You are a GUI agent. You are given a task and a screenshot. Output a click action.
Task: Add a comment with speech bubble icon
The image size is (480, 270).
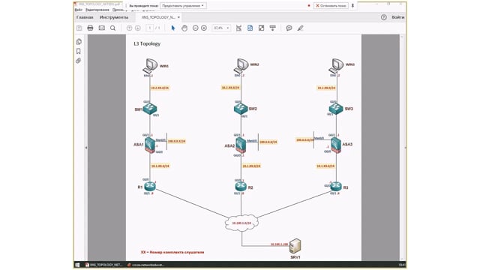click(289, 28)
